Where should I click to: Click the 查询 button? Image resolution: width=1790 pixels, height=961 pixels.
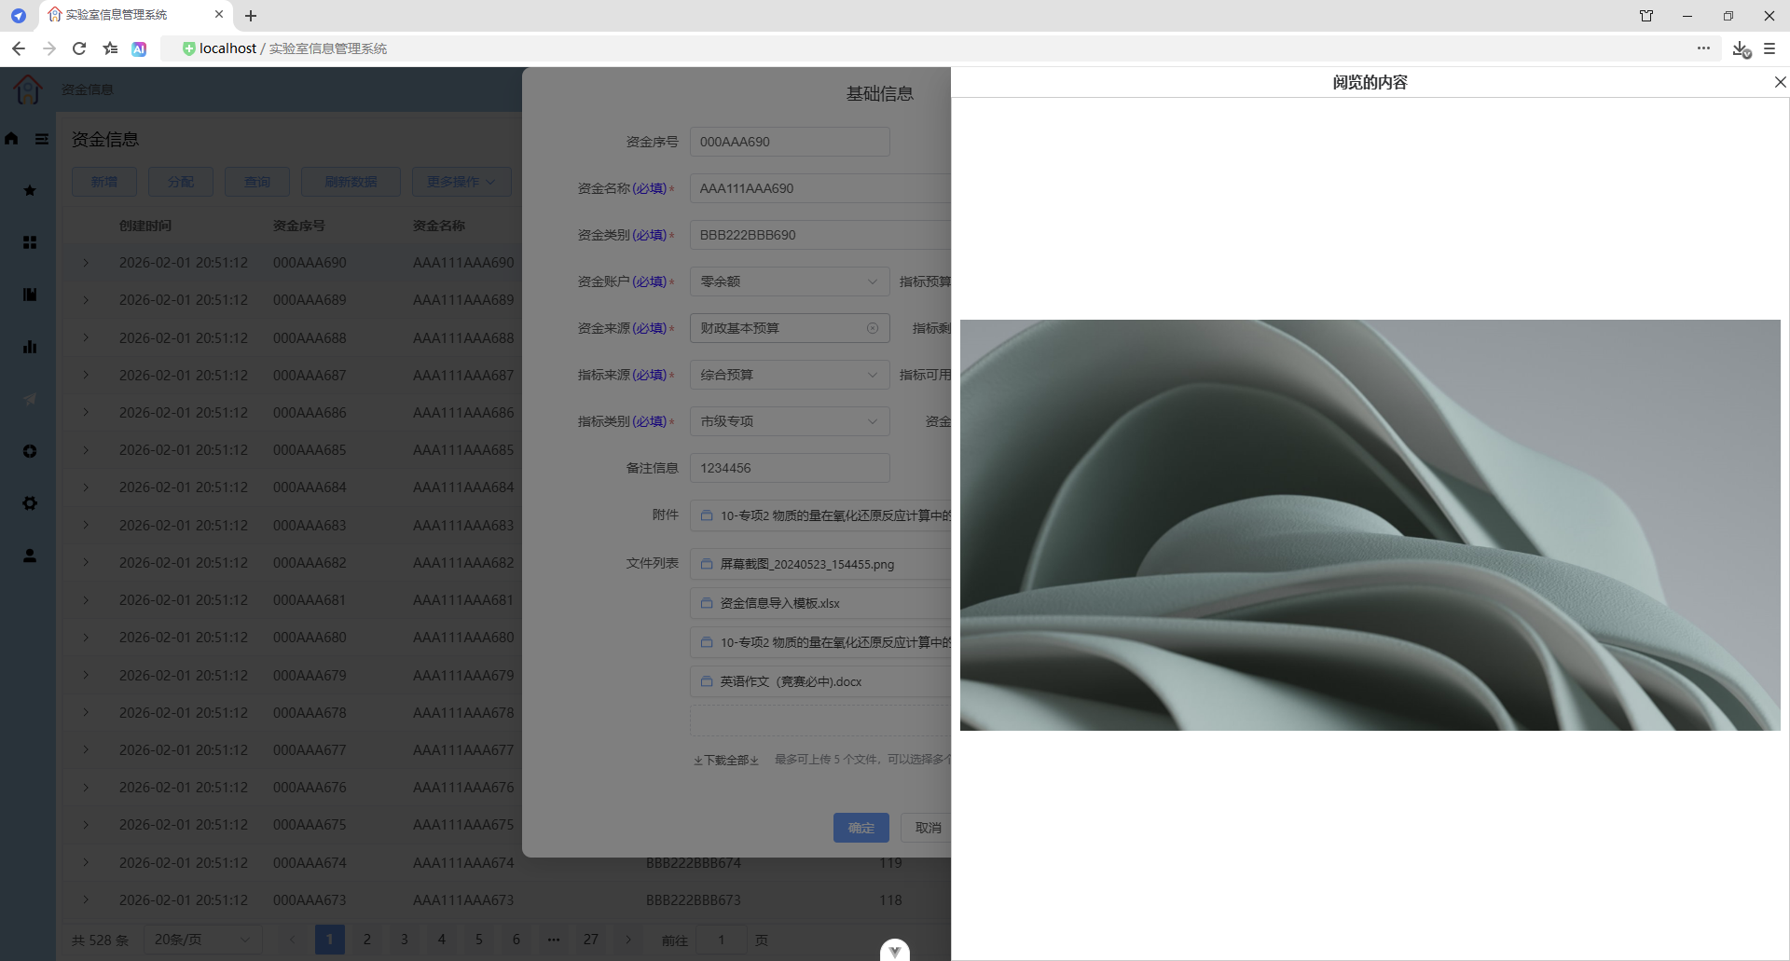(257, 182)
